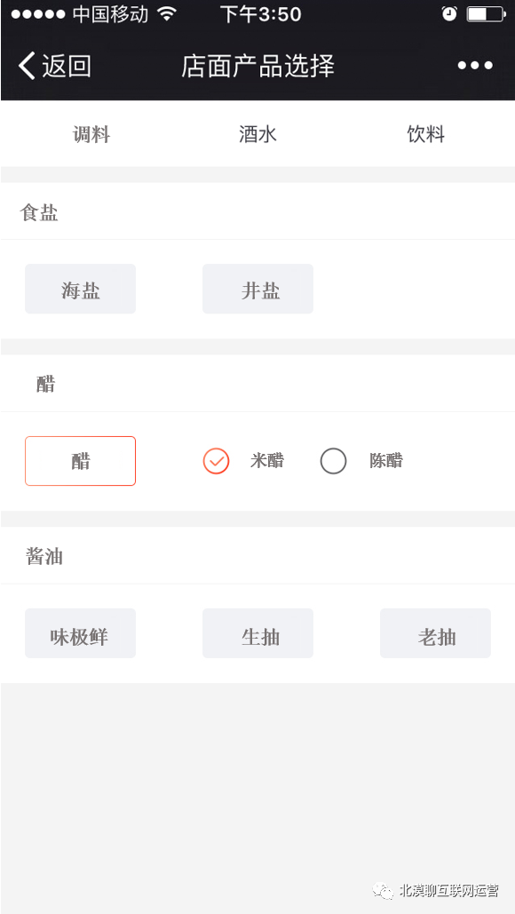Choose 味极鲜 under 酱油
The image size is (515, 914).
[x=80, y=633]
